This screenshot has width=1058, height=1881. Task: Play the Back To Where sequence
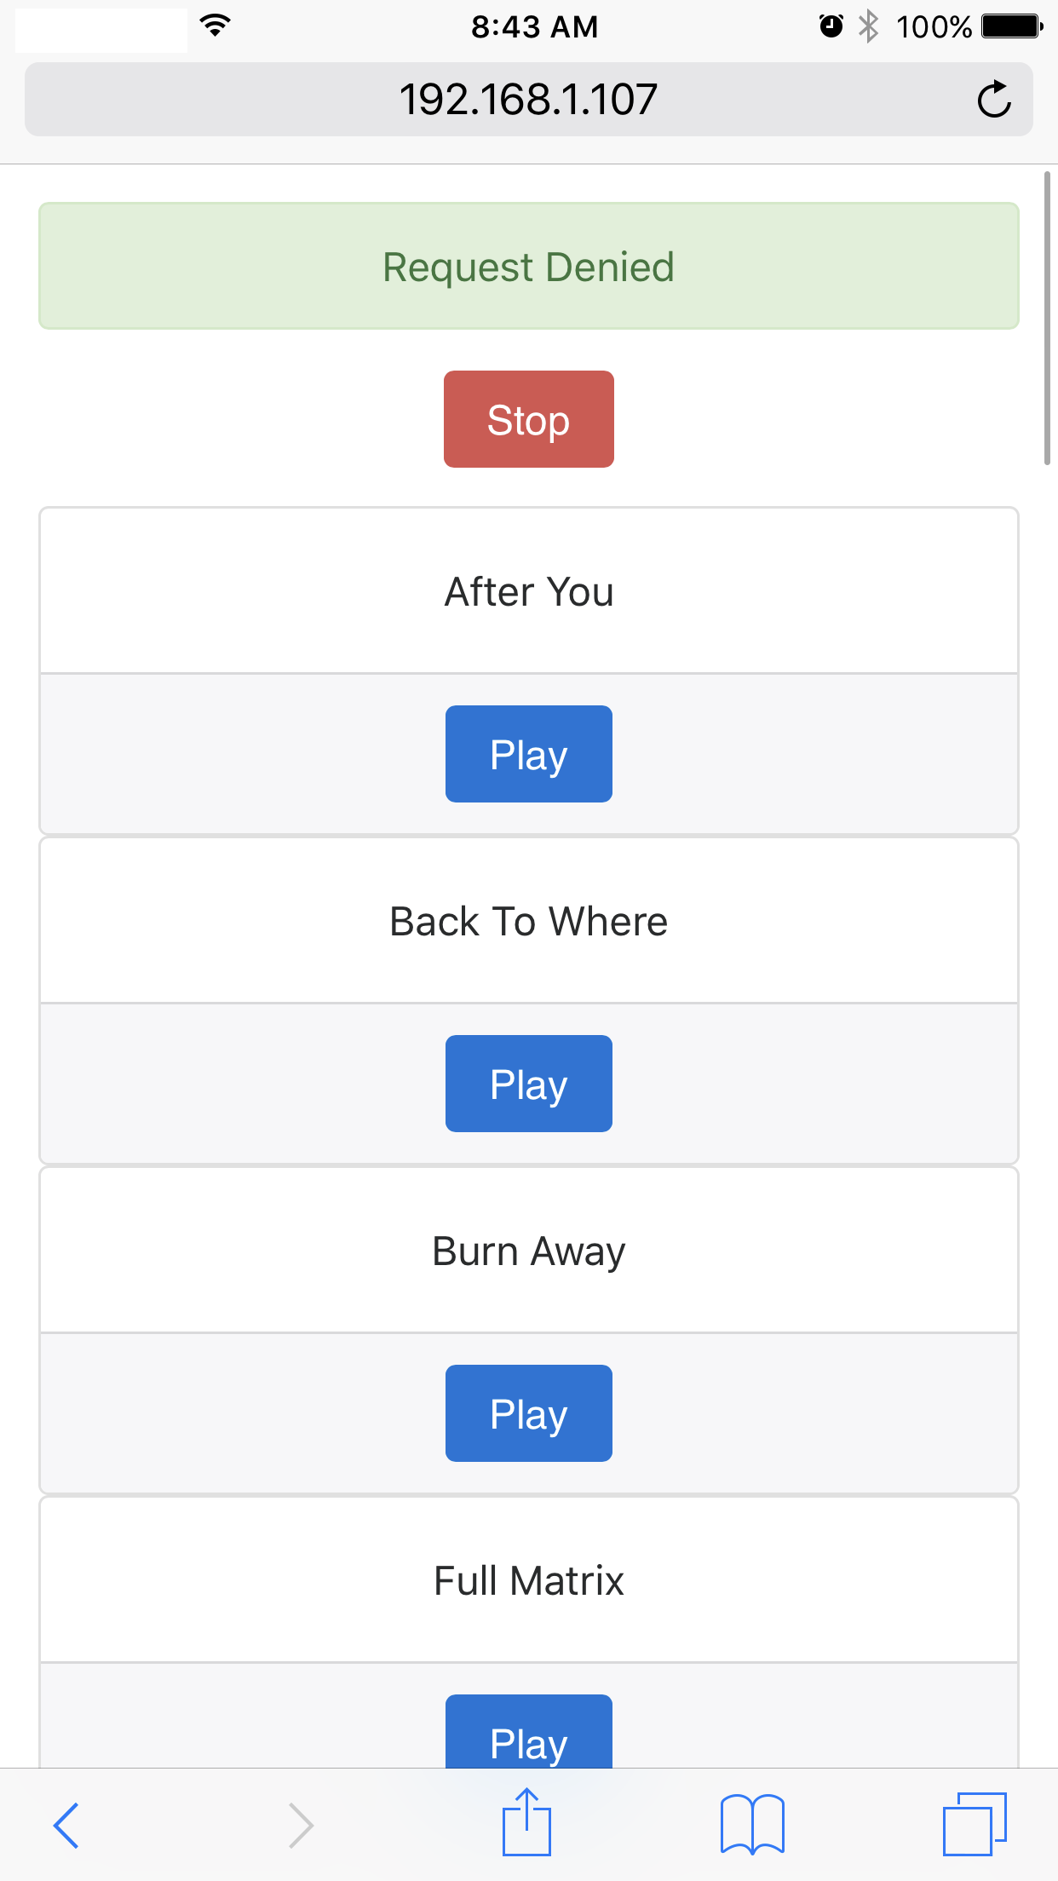528,1084
